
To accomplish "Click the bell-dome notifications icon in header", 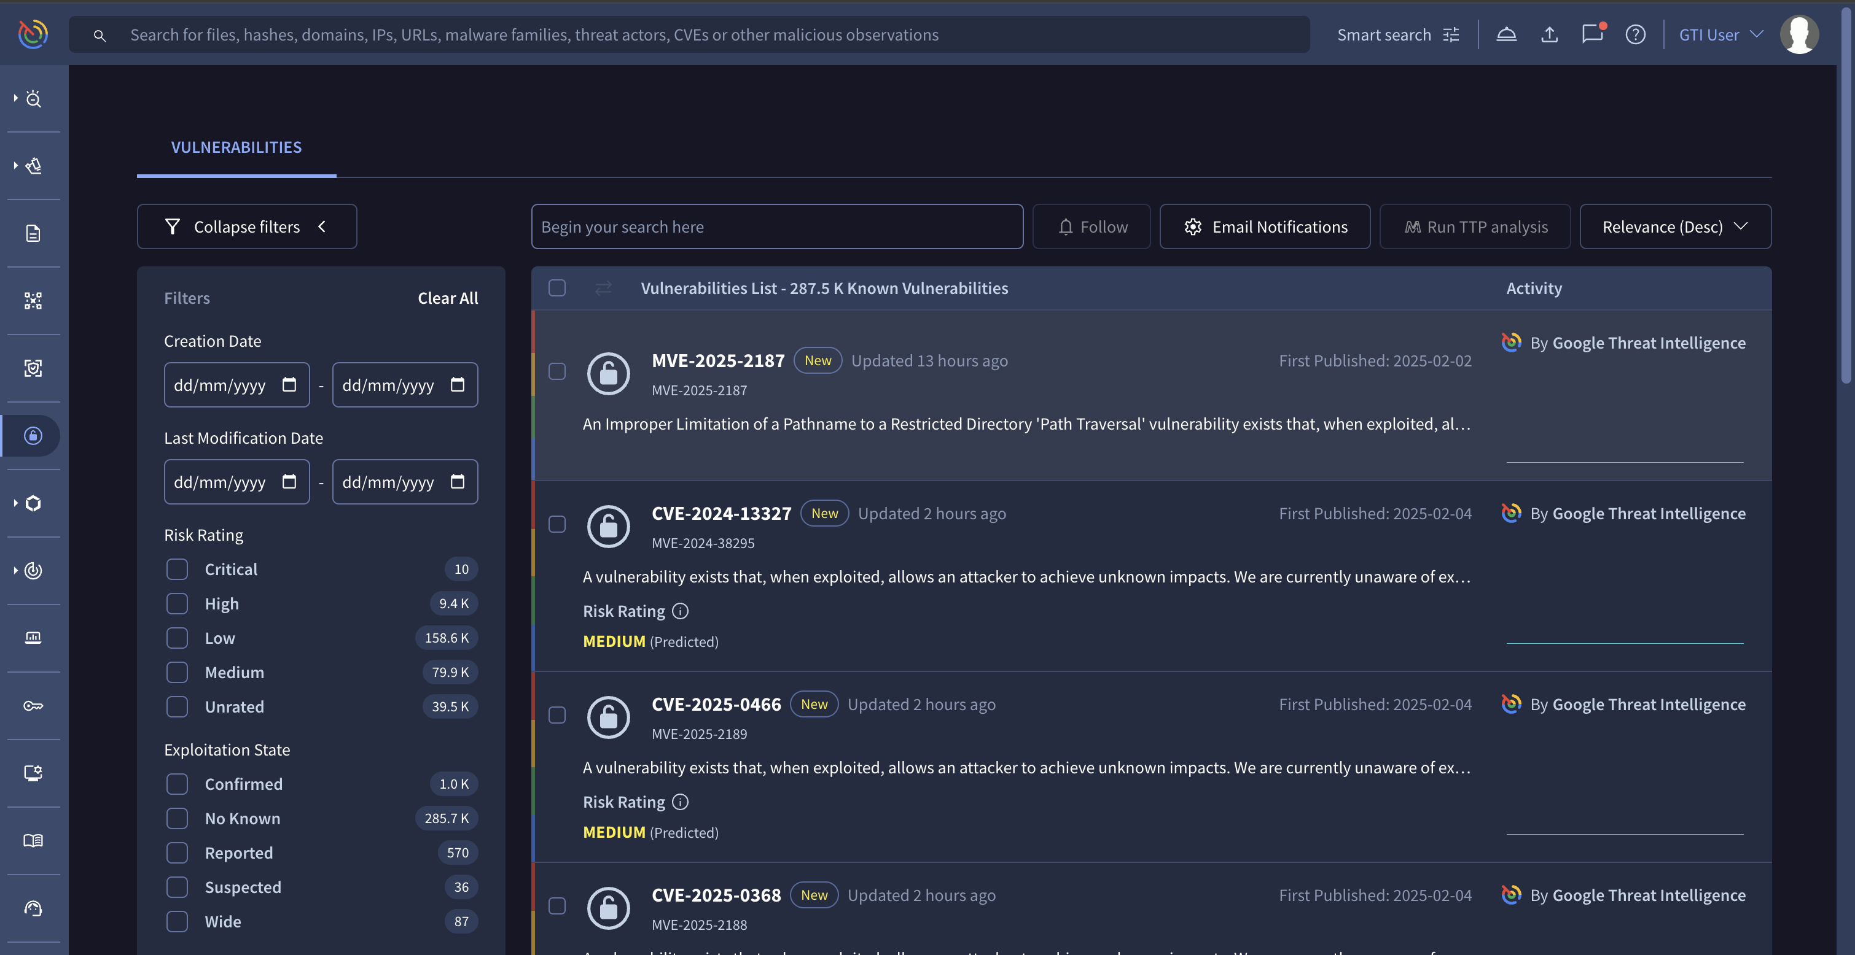I will (1505, 34).
